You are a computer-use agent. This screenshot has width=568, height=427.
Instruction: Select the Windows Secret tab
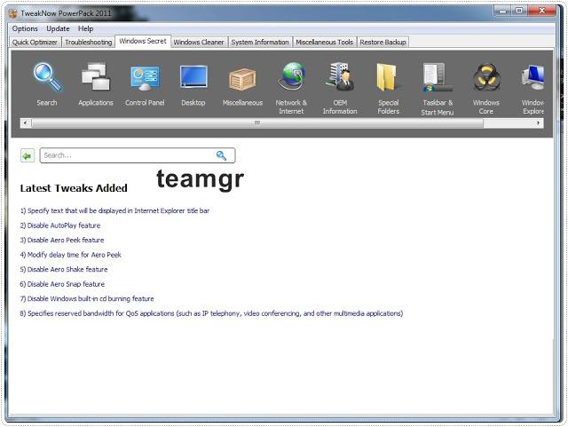coord(143,41)
